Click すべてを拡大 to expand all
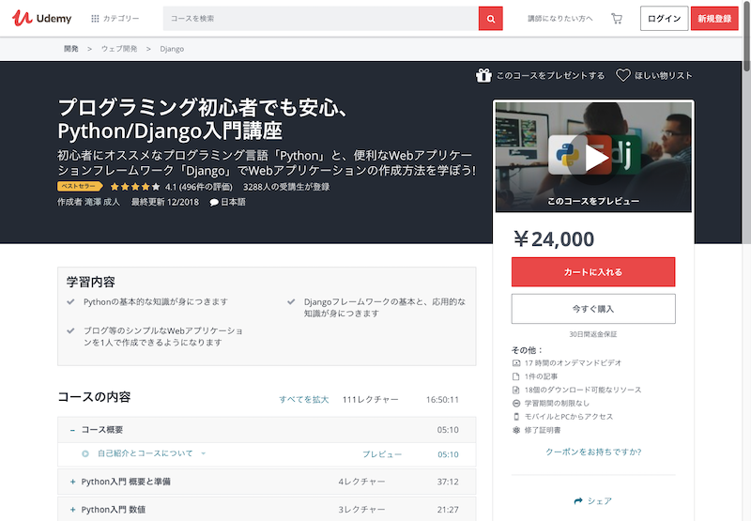751x521 pixels. (x=303, y=399)
